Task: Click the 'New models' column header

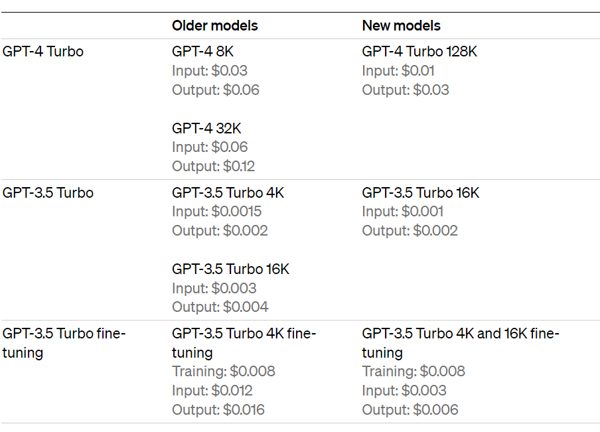Action: tap(401, 26)
